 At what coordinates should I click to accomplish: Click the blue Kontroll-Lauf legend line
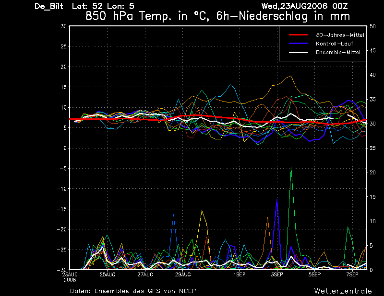click(x=298, y=44)
